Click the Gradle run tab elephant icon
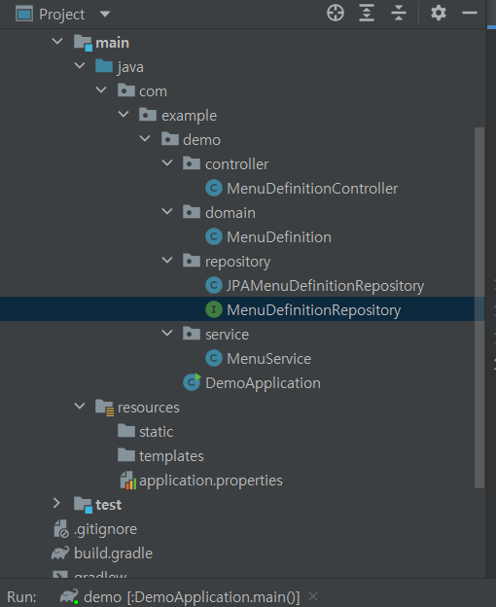Image resolution: width=496 pixels, height=607 pixels. pos(69,596)
